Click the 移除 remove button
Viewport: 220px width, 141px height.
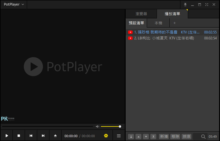coord(175,136)
